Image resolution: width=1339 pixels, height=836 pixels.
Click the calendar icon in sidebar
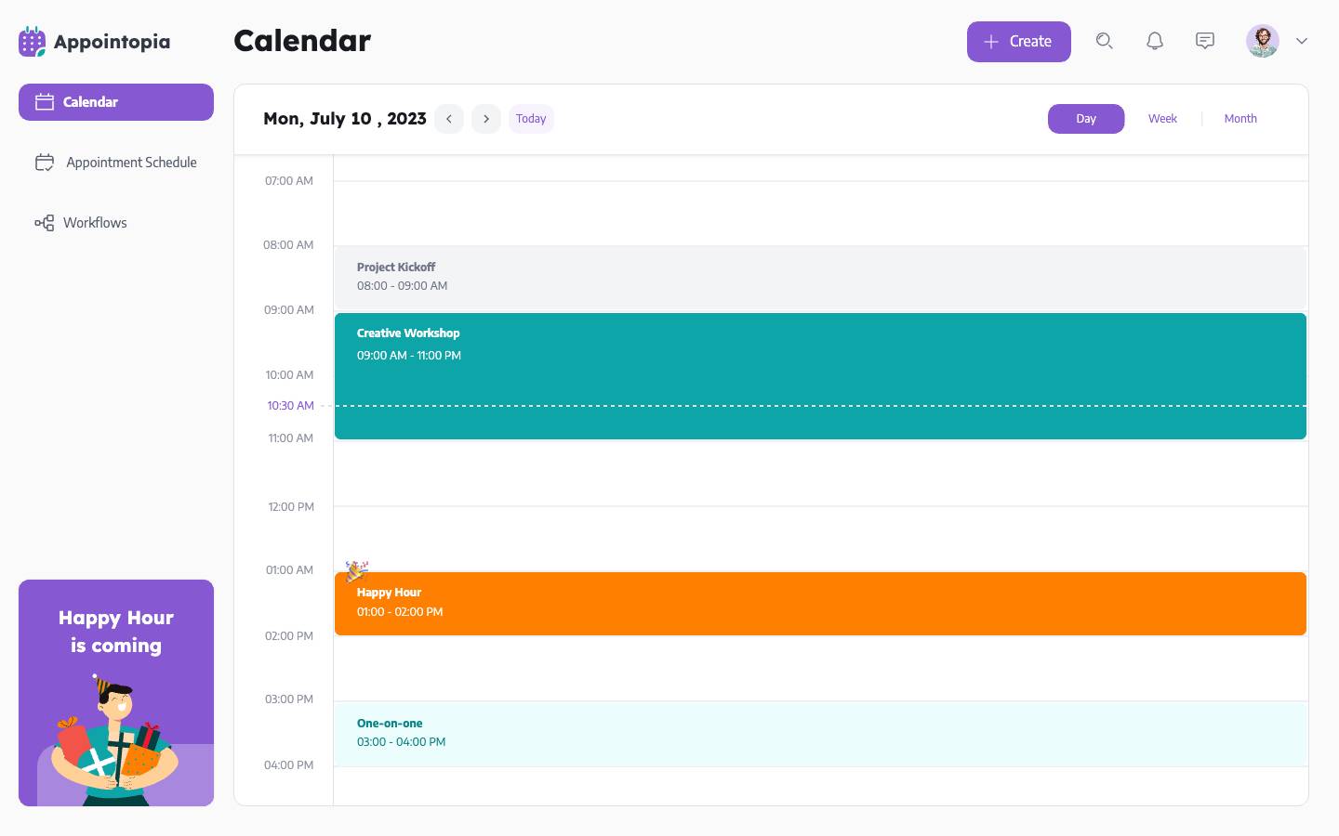(x=45, y=102)
